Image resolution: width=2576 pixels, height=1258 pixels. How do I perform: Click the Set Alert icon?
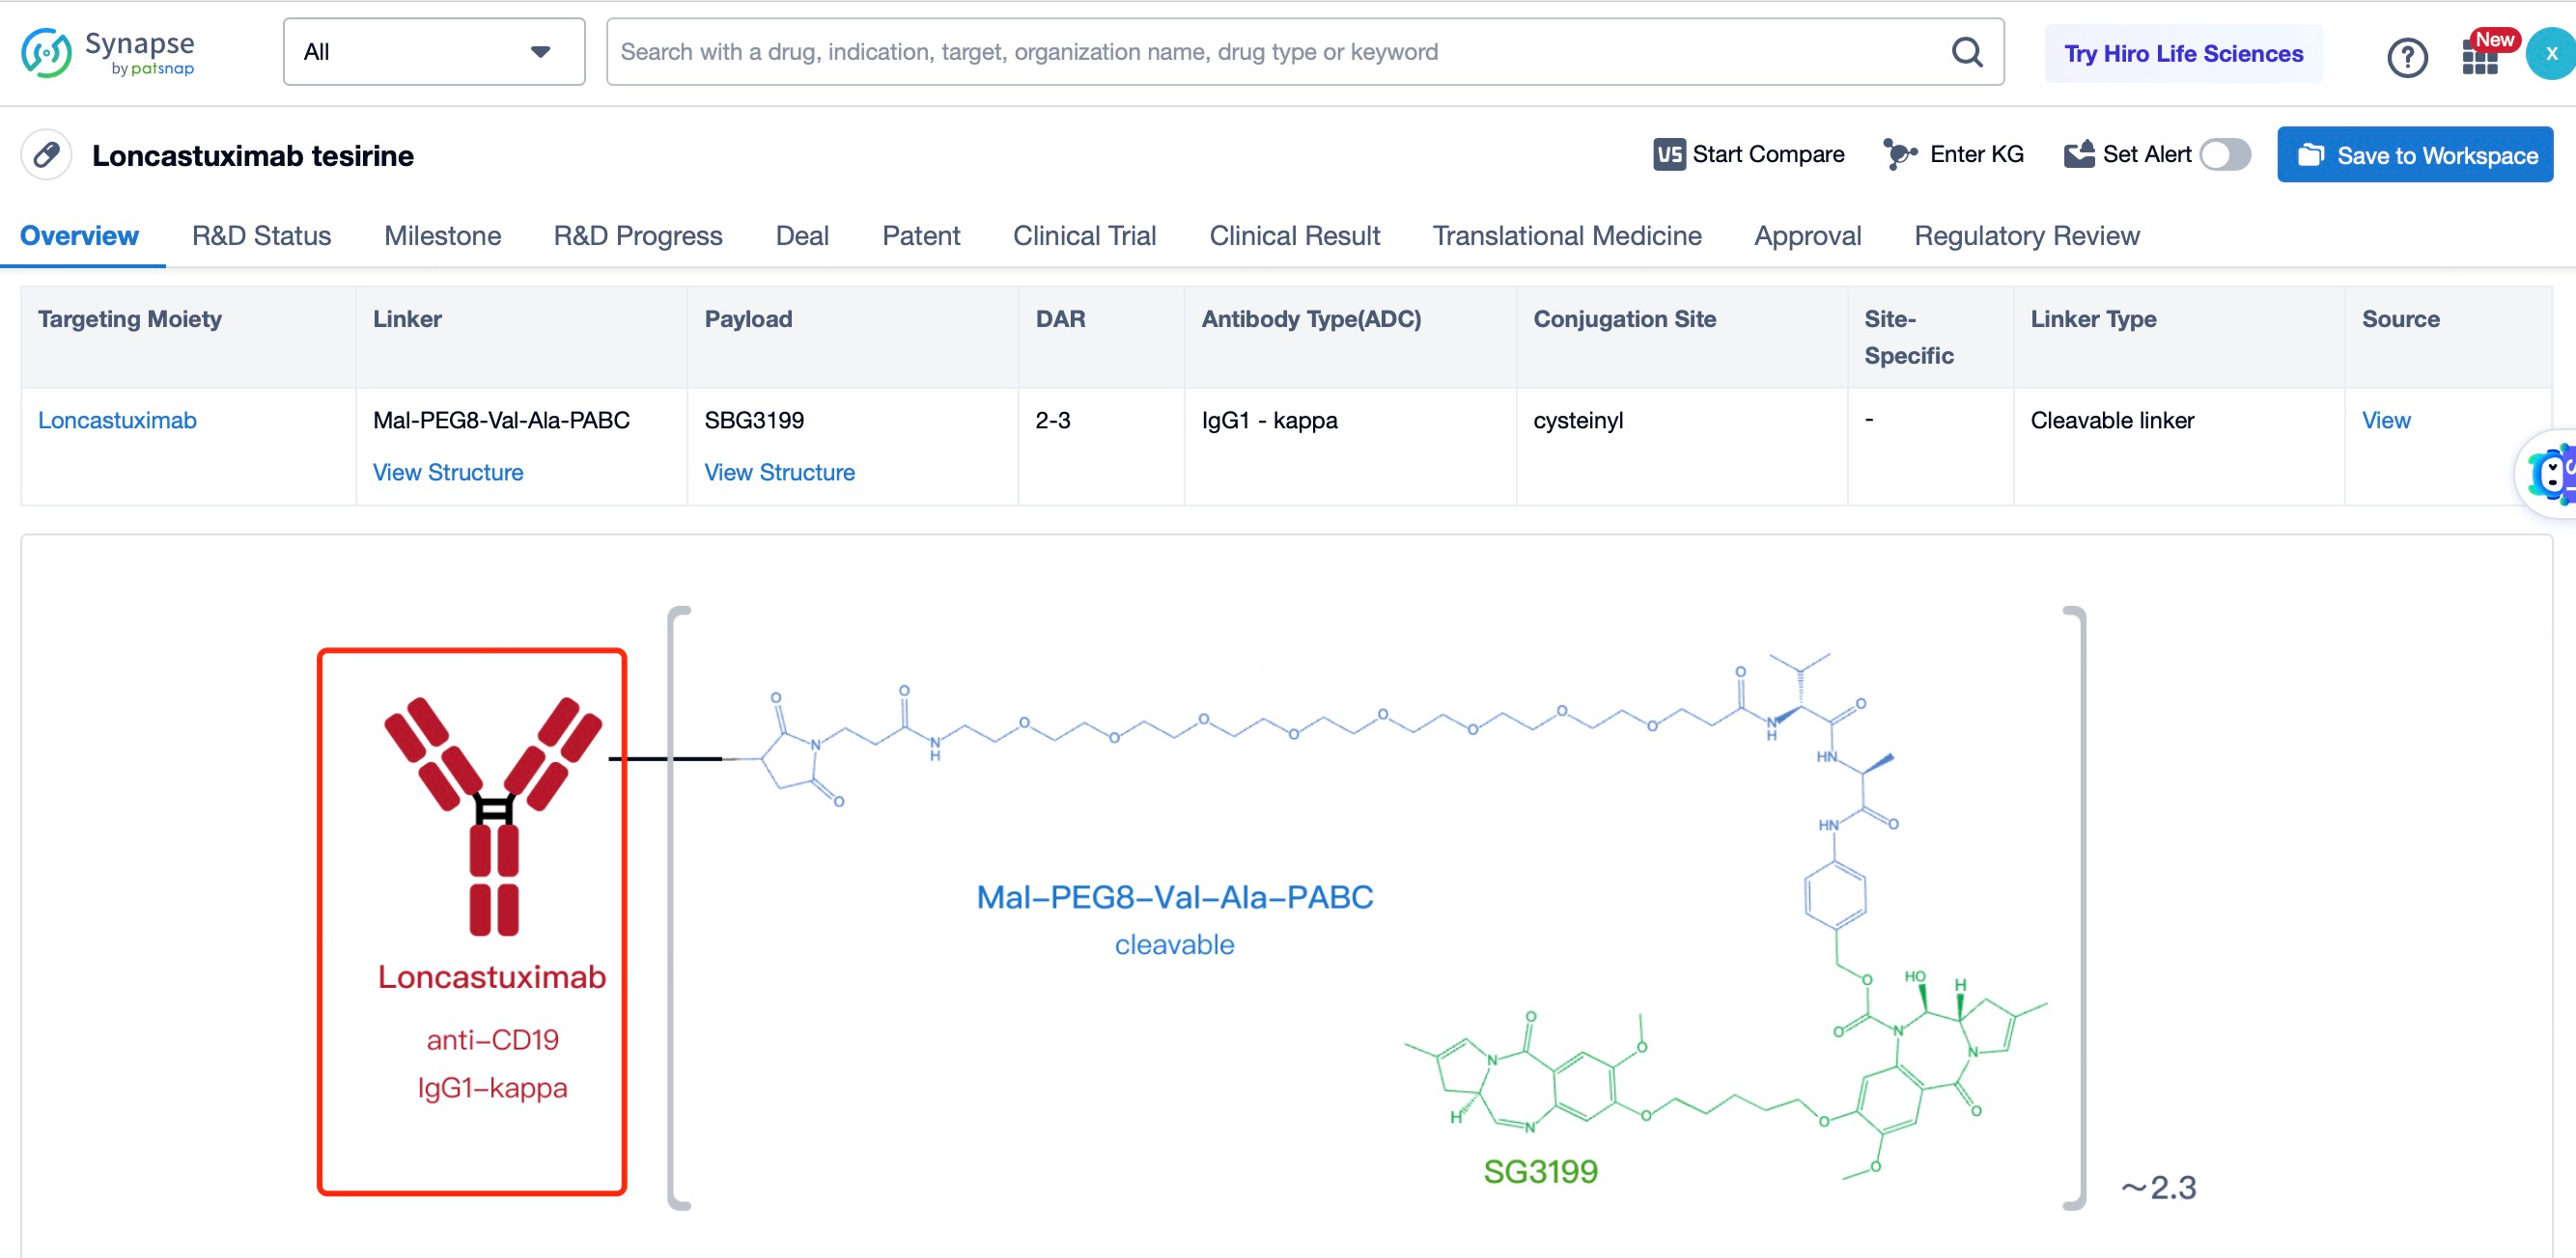[2078, 154]
